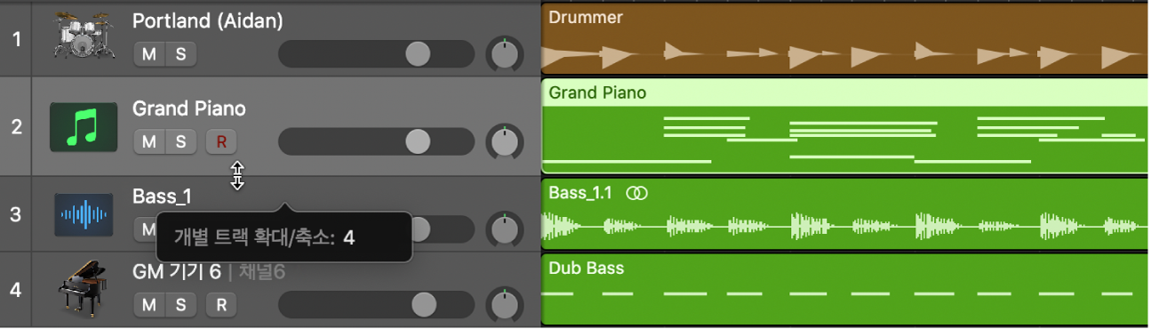The image size is (1151, 329).
Task: Click the volume slider on Grand Piano track
Action: (377, 141)
